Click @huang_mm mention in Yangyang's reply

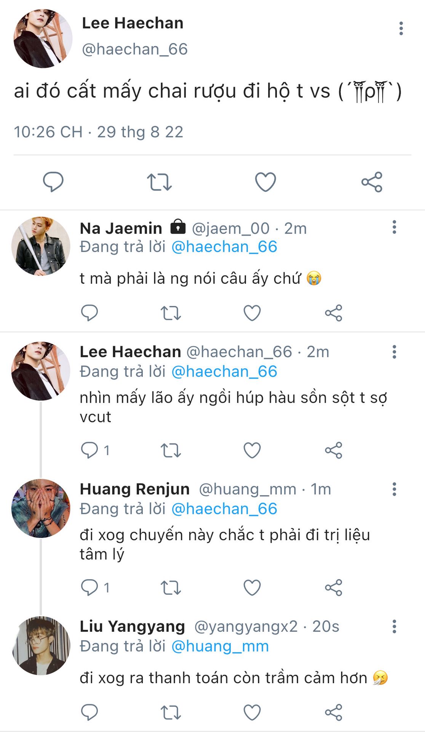click(220, 646)
